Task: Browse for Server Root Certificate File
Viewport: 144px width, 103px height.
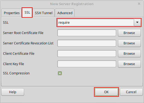Action: (129, 33)
